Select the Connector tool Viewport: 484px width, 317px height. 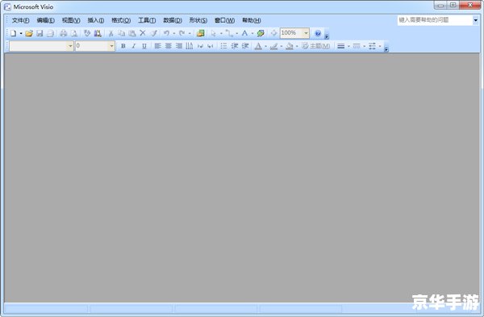[x=229, y=33]
